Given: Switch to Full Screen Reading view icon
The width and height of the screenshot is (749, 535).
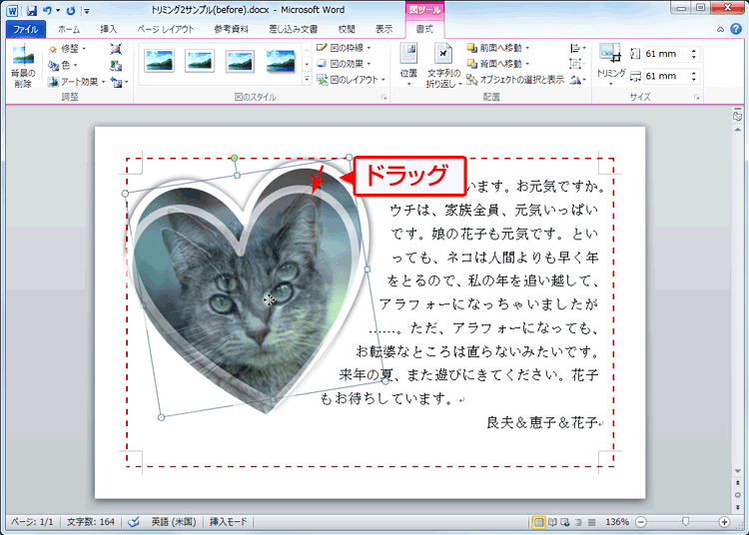Looking at the screenshot, I should (552, 522).
